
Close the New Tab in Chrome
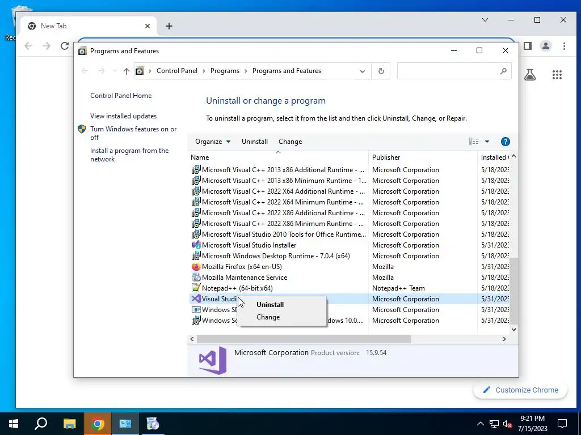(148, 26)
